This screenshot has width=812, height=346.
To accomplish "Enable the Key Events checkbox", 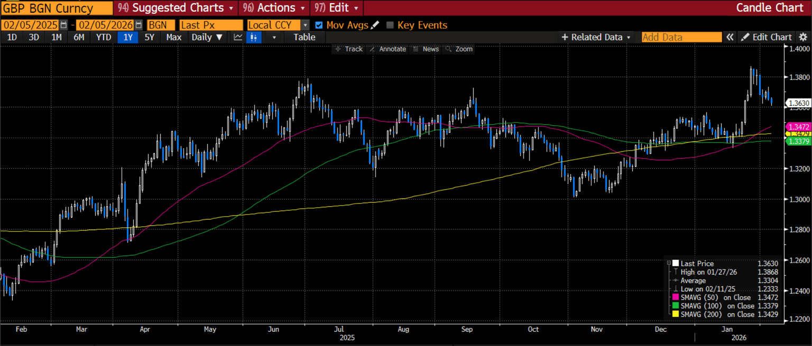I will 390,25.
